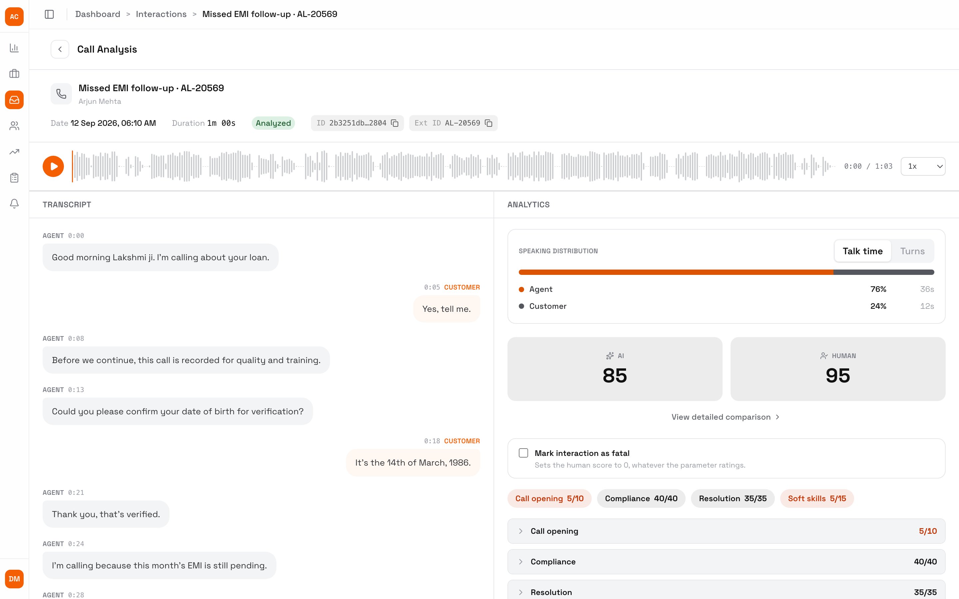This screenshot has height=599, width=959.
Task: Open the briefcase sidebar icon
Action: 14,74
